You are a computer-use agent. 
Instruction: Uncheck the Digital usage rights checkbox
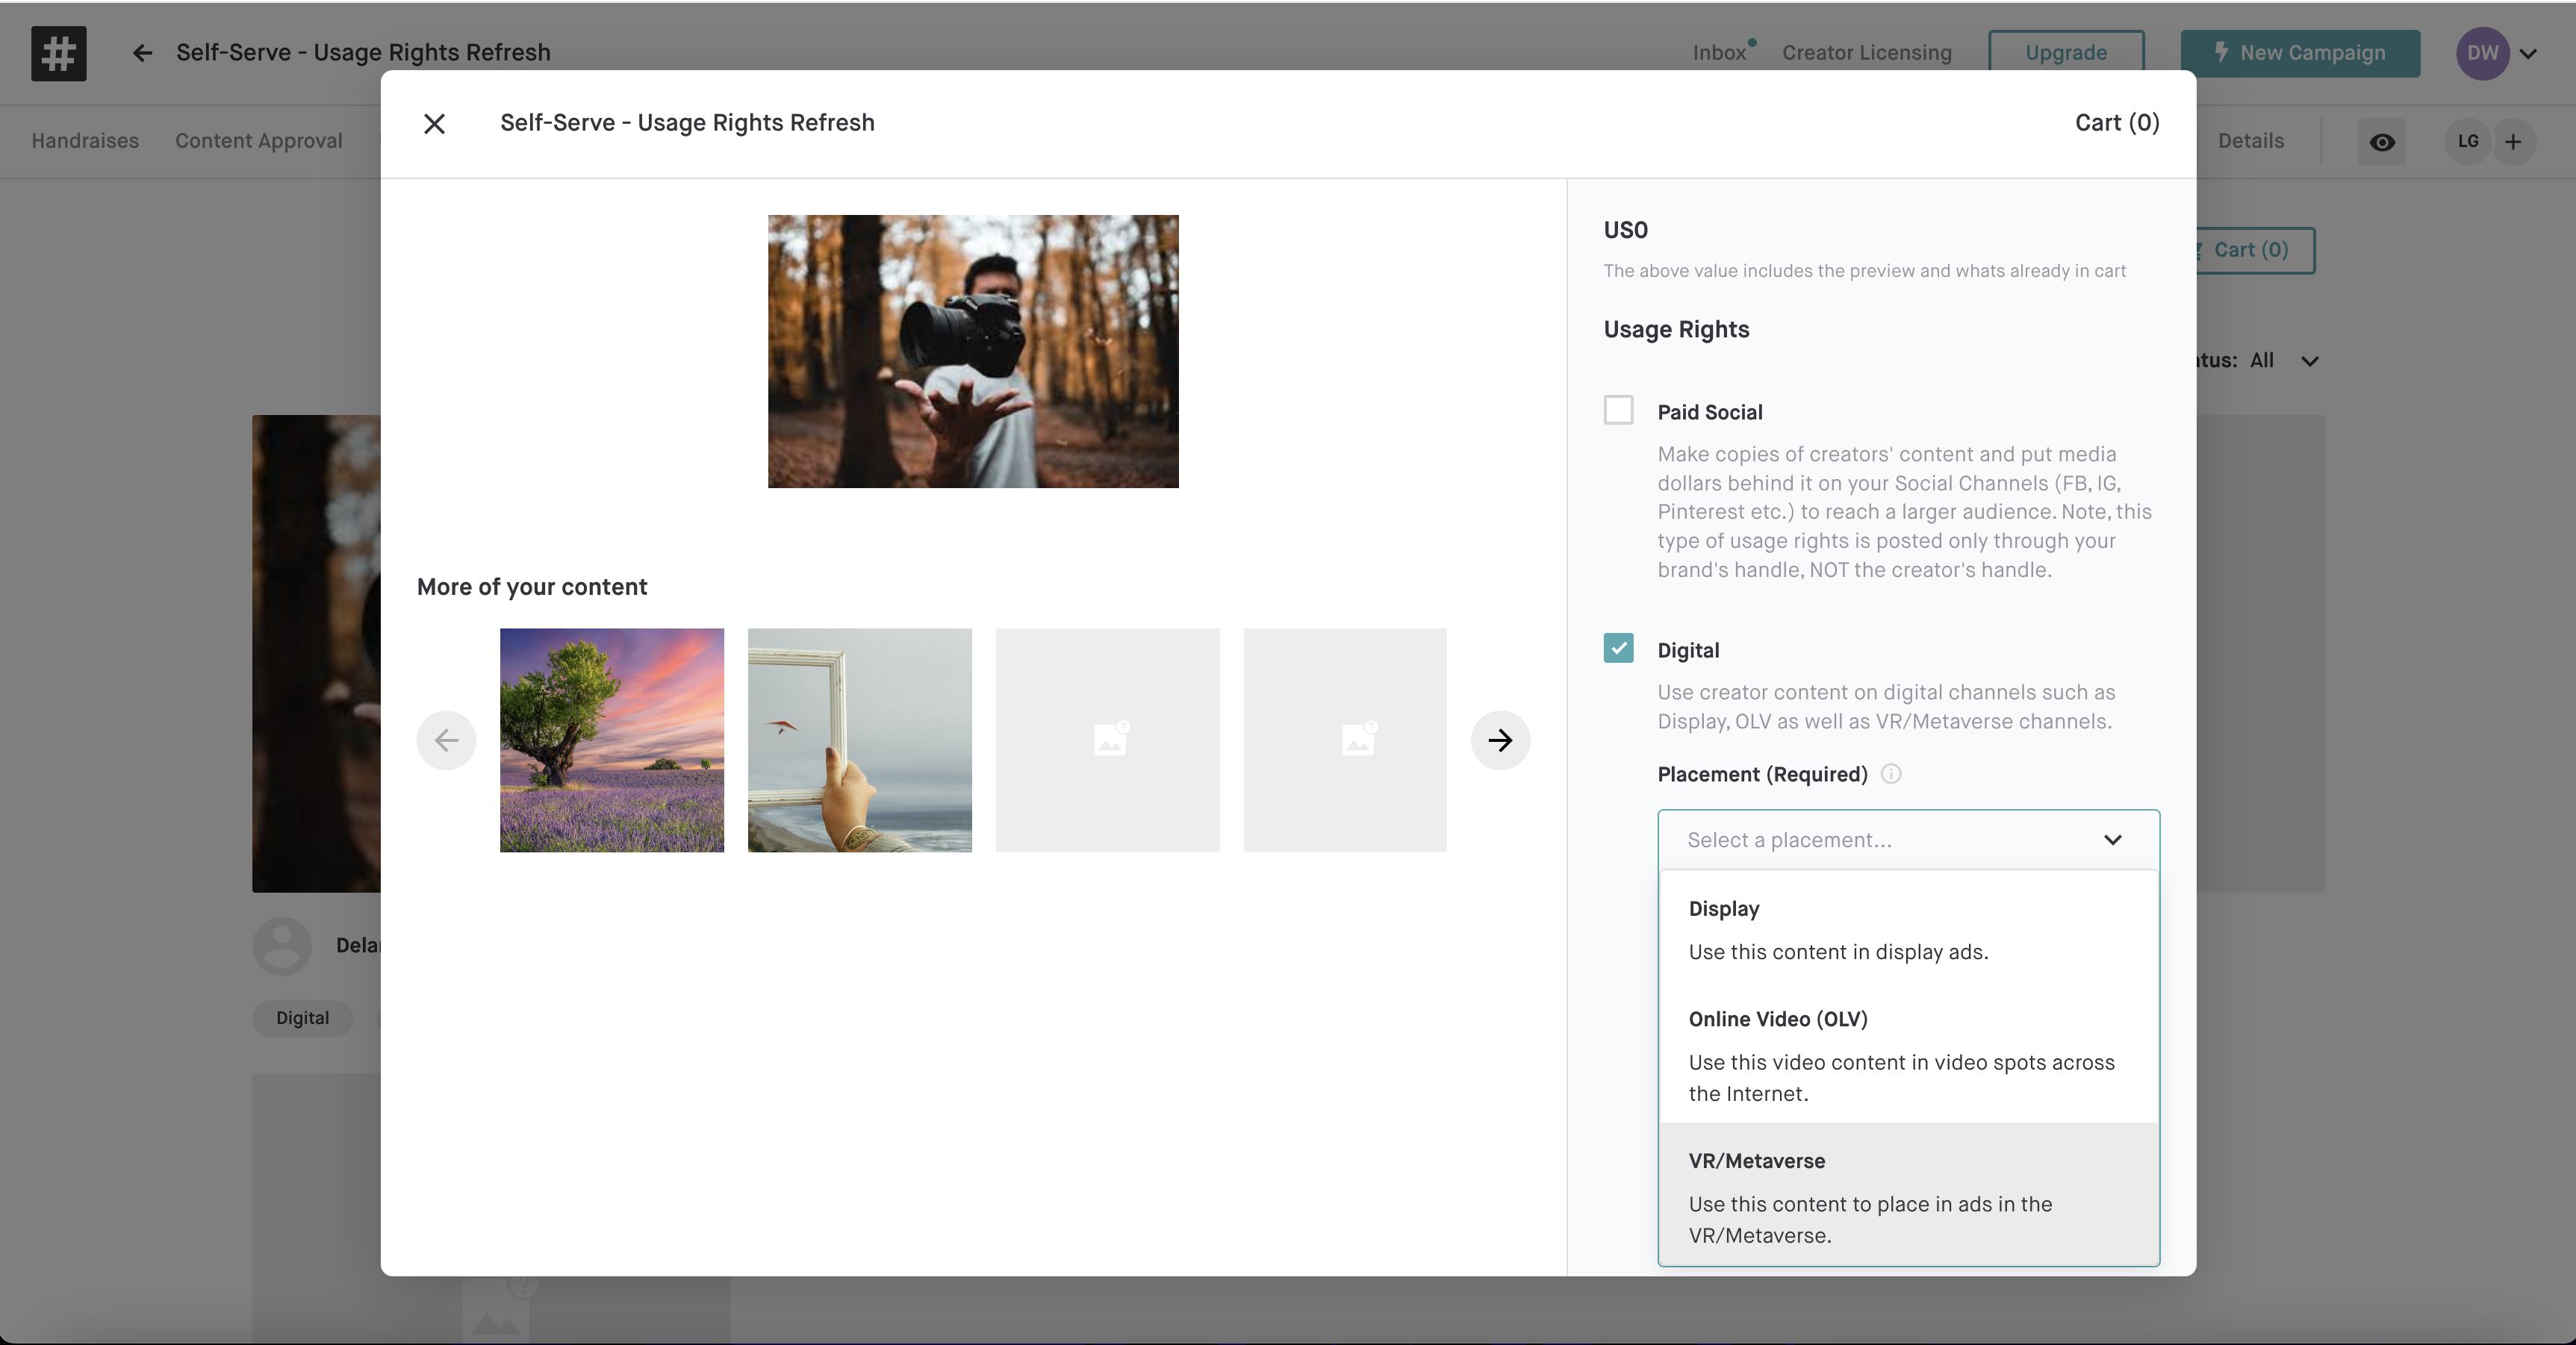[x=1618, y=648]
